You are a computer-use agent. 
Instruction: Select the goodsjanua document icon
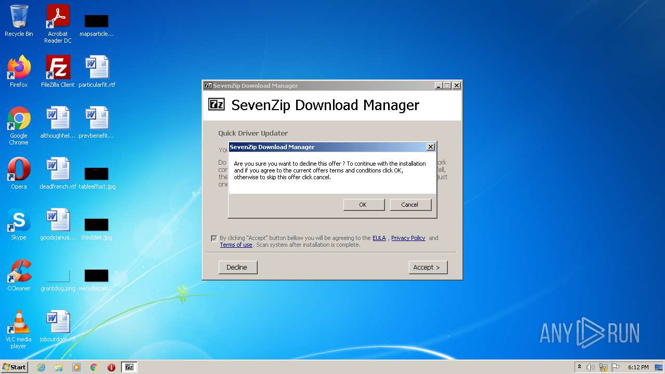[58, 224]
